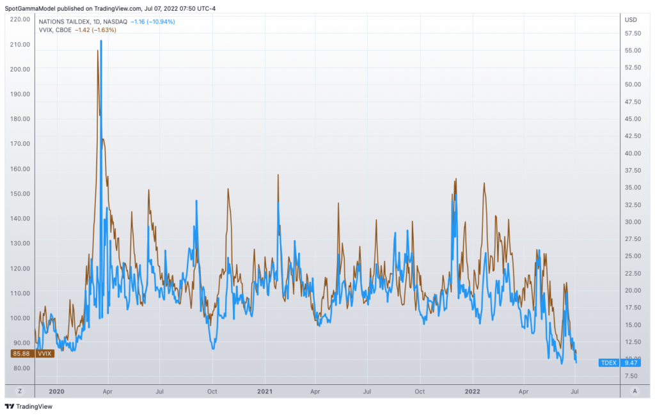Select the VVIX, CBOE legend title

coord(55,30)
